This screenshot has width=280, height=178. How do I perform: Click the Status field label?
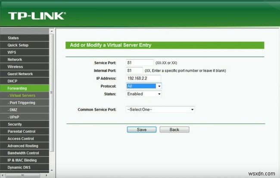click(110, 94)
